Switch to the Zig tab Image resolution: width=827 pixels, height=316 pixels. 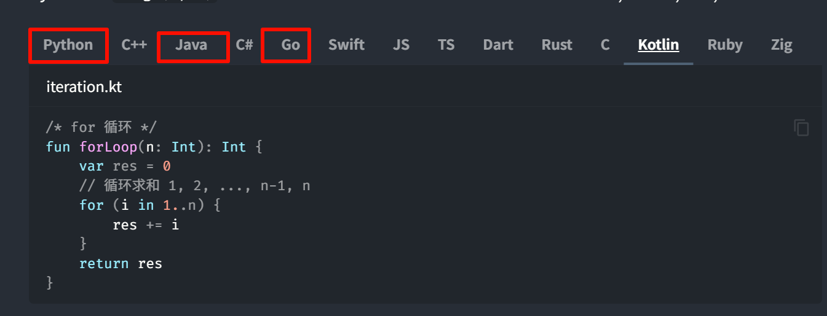[x=781, y=45]
